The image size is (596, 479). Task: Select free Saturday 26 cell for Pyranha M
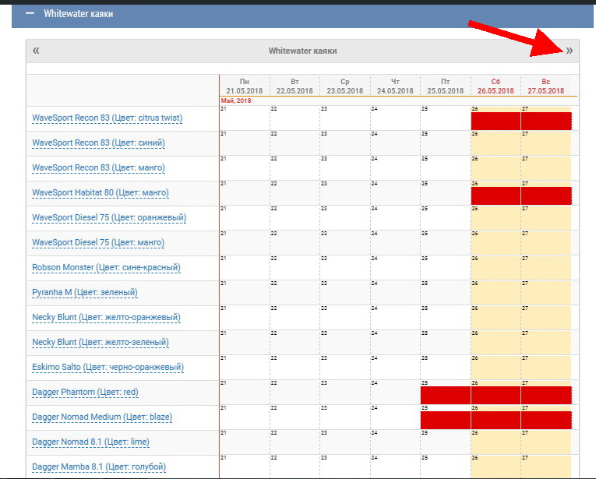click(495, 293)
